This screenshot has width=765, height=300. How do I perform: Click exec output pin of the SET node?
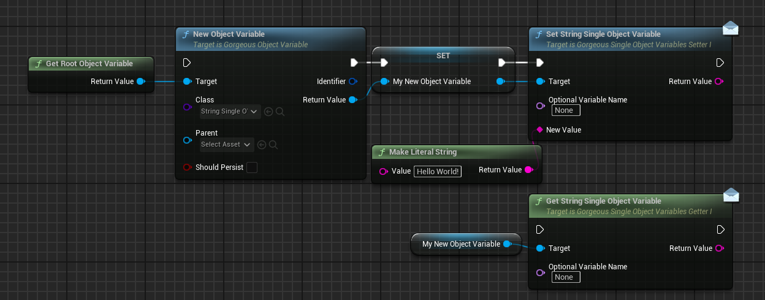(501, 63)
